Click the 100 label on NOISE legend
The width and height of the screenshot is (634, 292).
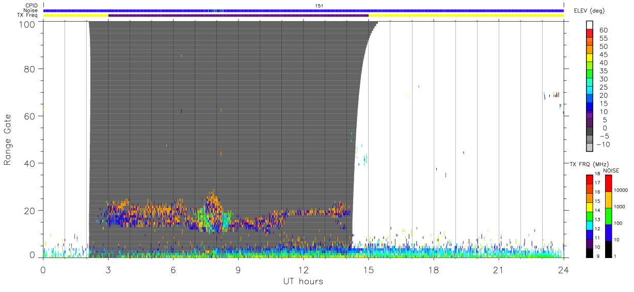(618, 223)
